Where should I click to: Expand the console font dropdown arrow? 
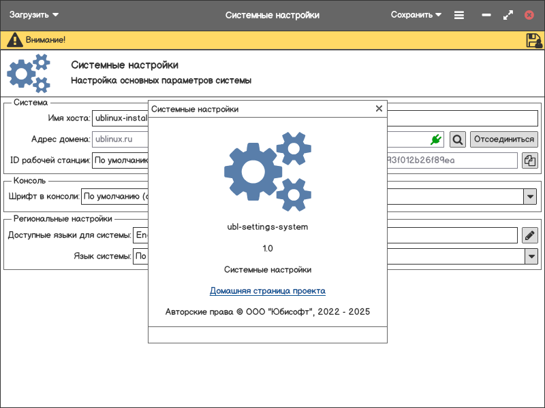coord(530,197)
